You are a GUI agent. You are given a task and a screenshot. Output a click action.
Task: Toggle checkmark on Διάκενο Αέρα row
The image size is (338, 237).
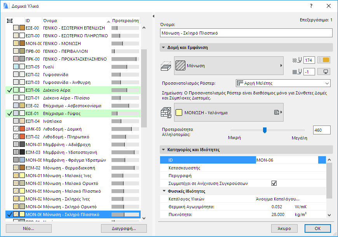coord(9,90)
